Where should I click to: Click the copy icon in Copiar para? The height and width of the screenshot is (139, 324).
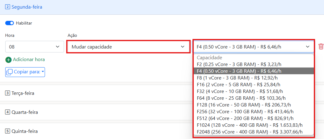10,72
